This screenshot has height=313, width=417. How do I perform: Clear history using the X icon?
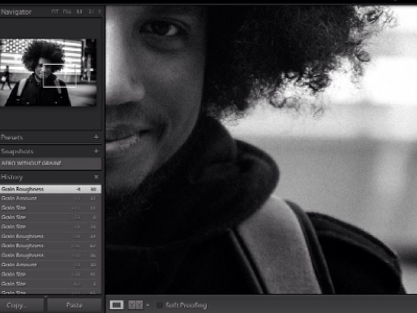click(96, 177)
